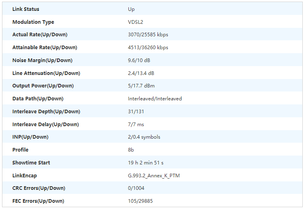Image resolution: width=306 pixels, height=210 pixels.
Task: Select the "Interleaved/Interleaved" value
Action: [x=155, y=99]
